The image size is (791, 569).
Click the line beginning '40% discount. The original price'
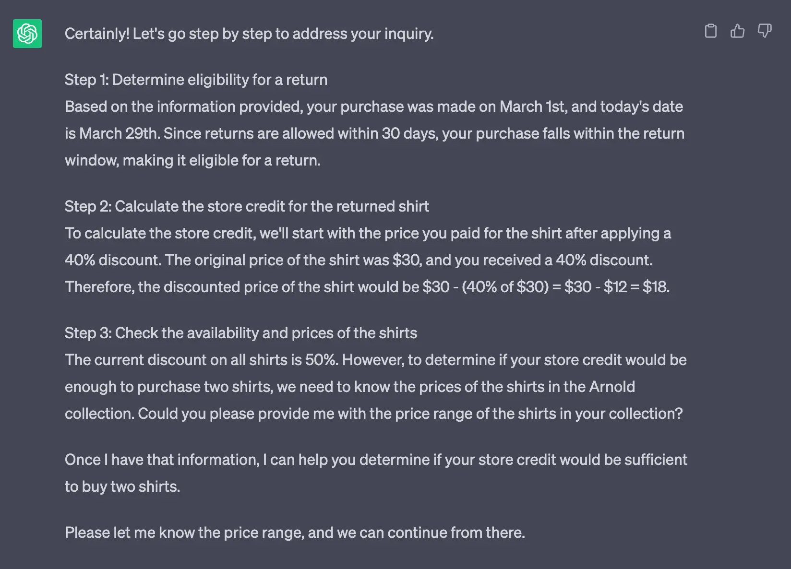tap(359, 260)
